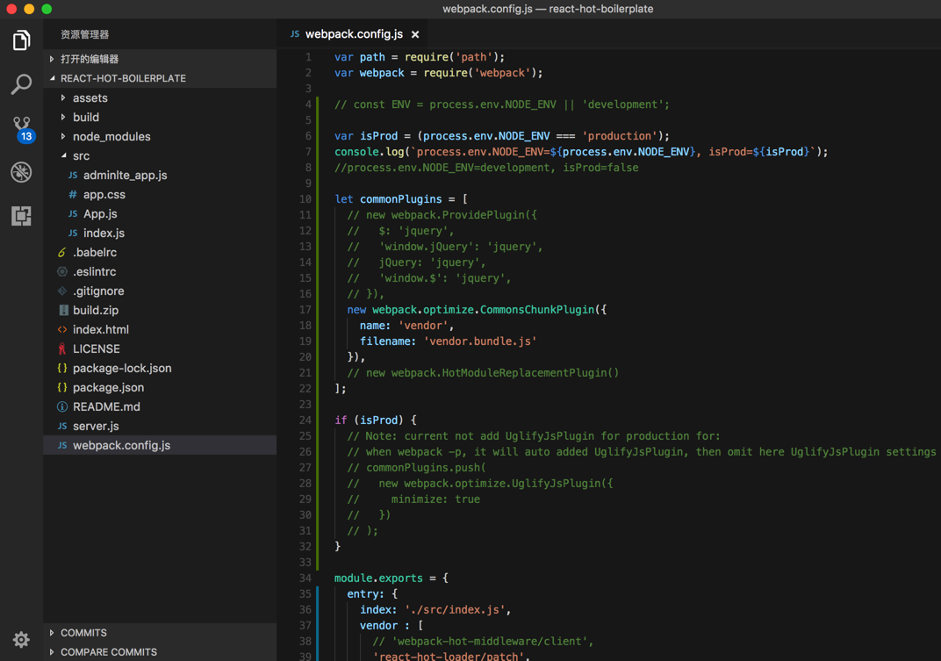Viewport: 941px width, 661px height.
Task: Collapse the src folder
Action: 81,156
